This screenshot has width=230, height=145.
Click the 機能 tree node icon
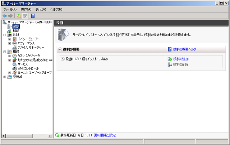[x=9, y=31]
